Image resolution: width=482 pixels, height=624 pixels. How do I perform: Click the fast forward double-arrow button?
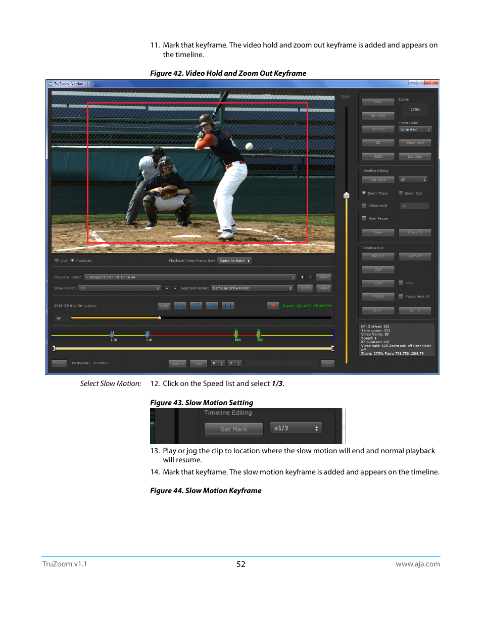click(212, 306)
